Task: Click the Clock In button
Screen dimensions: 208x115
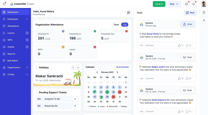Action: [x=159, y=4]
